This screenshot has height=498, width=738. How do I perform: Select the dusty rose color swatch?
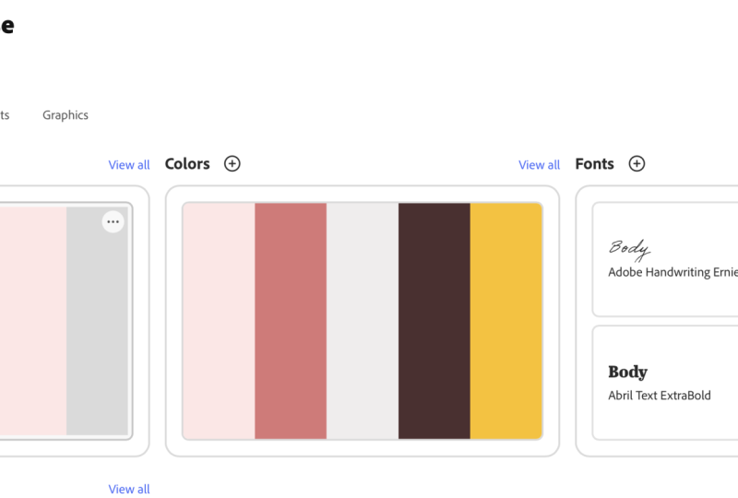pyautogui.click(x=291, y=321)
